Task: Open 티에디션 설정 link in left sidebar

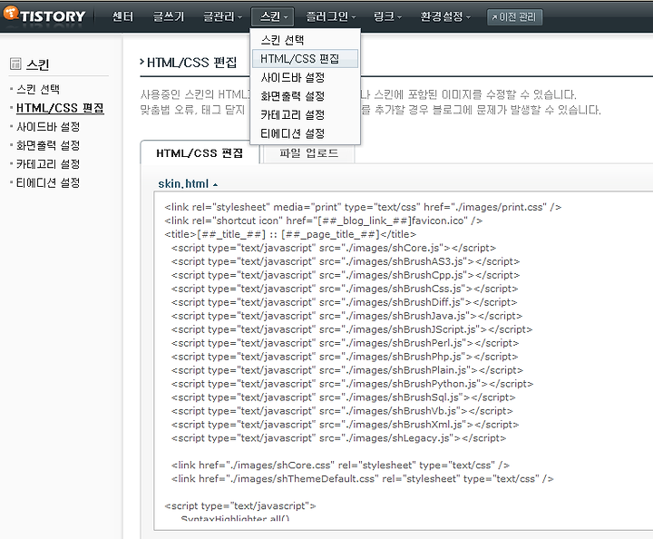Action: tap(48, 183)
